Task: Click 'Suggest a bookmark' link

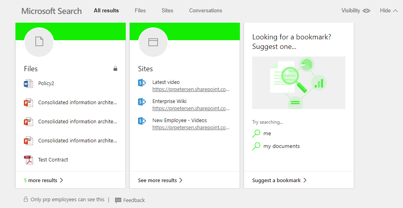Action: (279, 181)
